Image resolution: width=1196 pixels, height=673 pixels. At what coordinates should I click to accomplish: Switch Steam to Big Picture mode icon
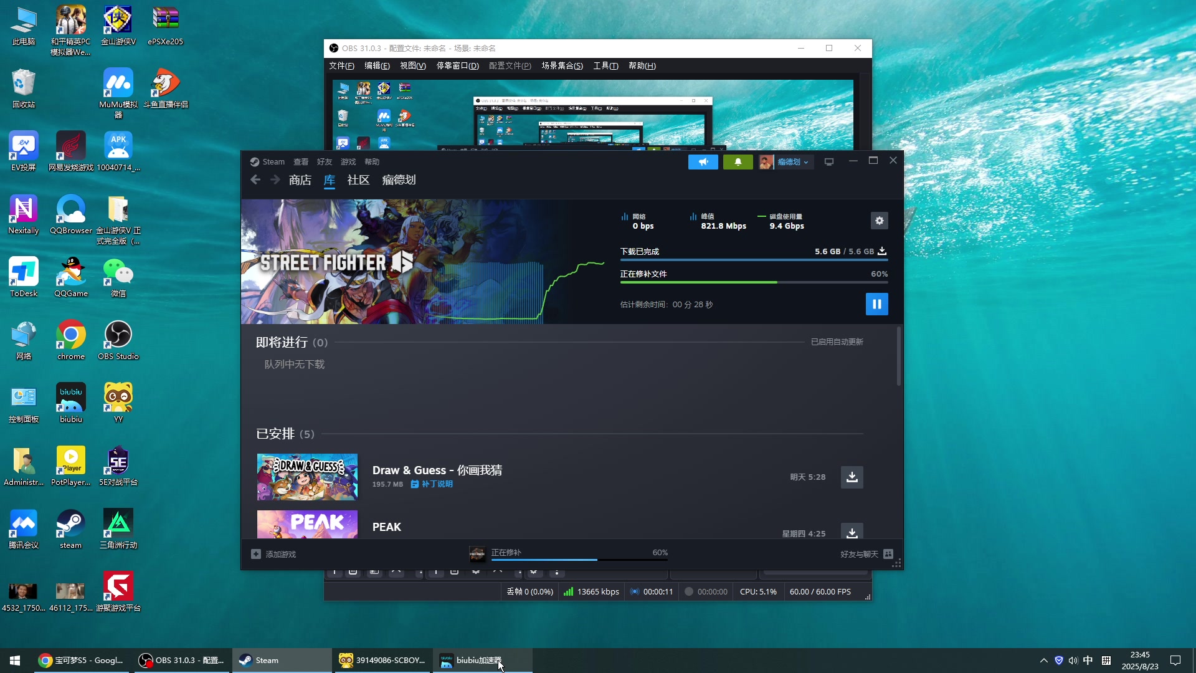829,162
